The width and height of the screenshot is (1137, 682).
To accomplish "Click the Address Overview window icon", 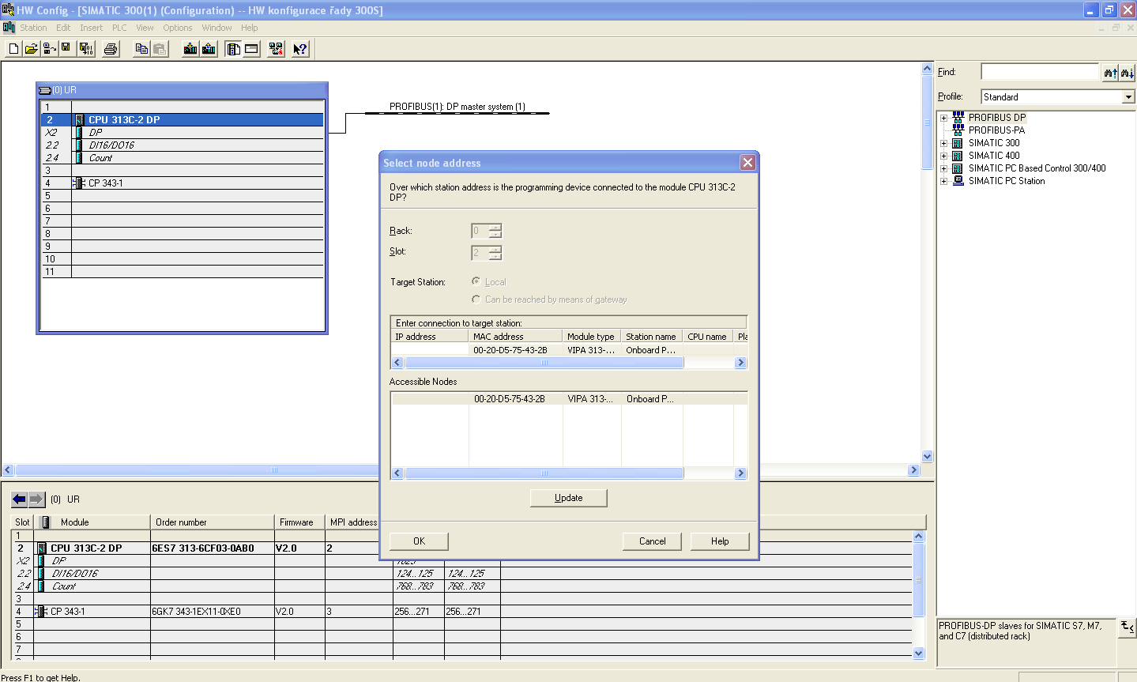I will pyautogui.click(x=251, y=49).
